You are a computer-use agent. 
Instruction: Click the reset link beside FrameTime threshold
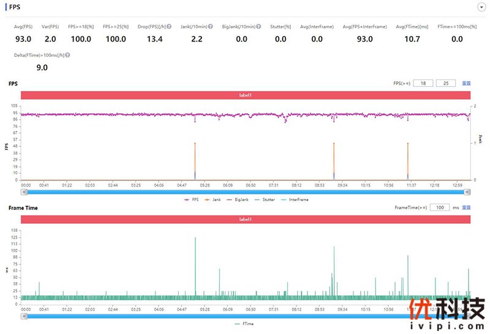(x=466, y=208)
